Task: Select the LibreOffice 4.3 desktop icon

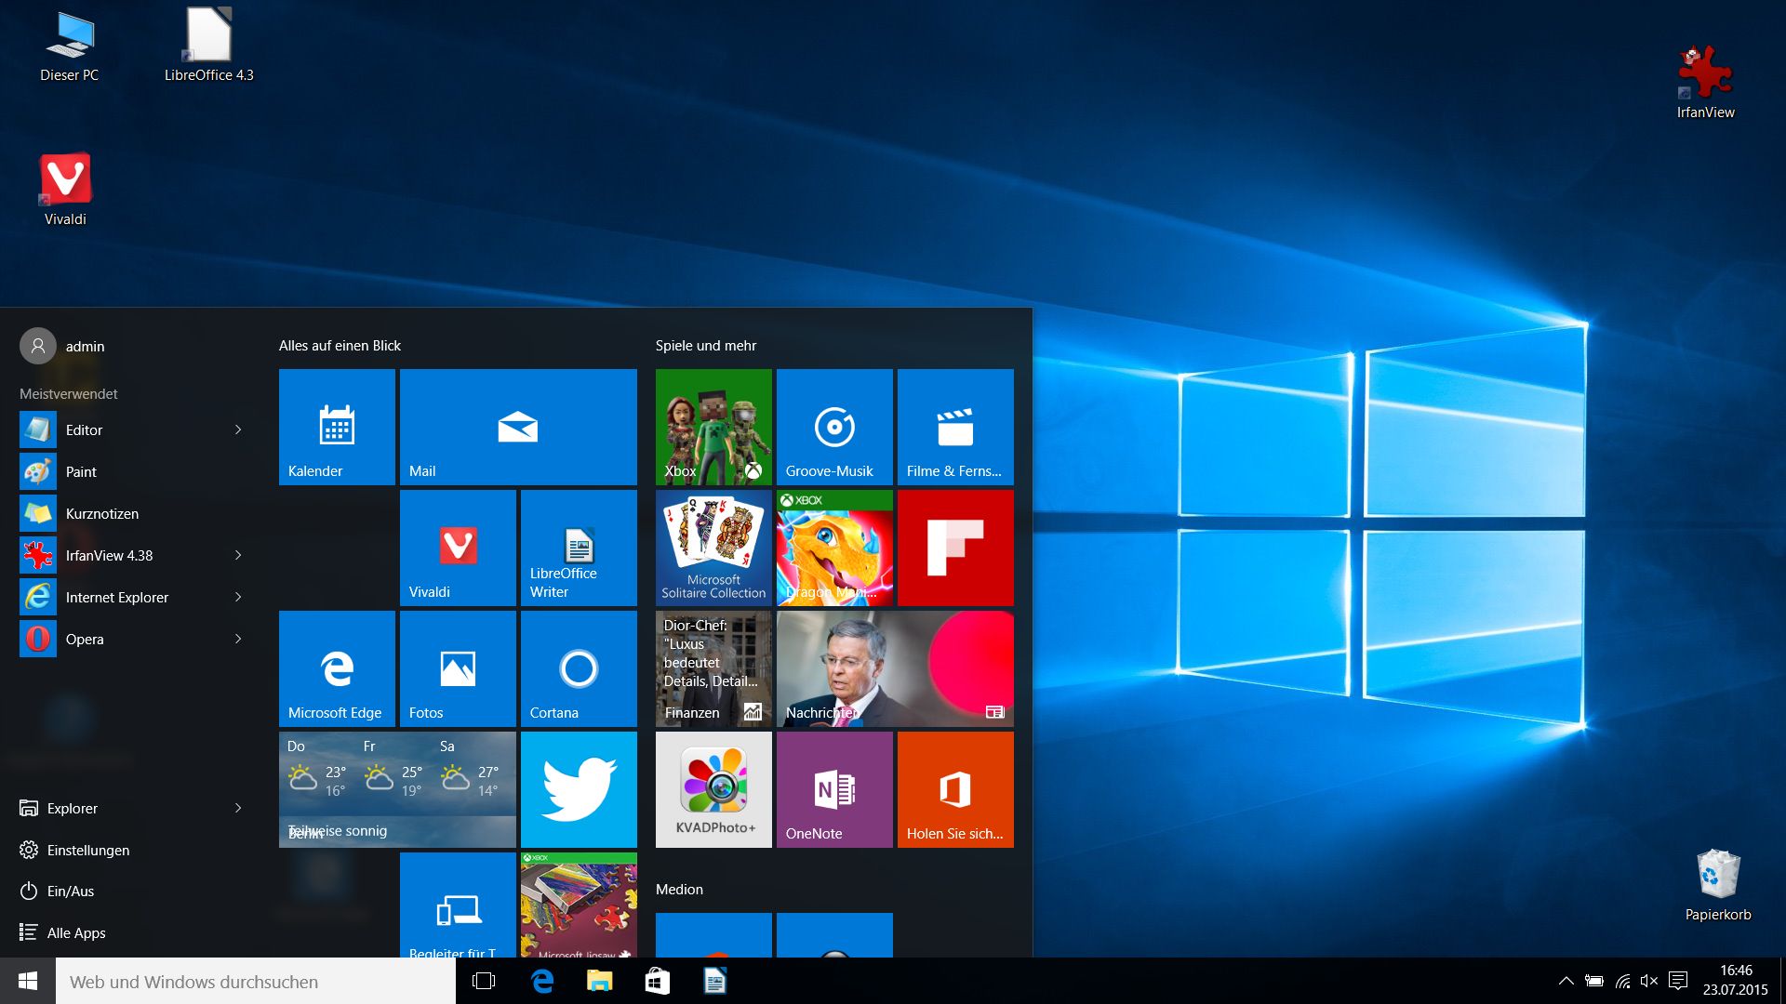Action: click(x=209, y=45)
